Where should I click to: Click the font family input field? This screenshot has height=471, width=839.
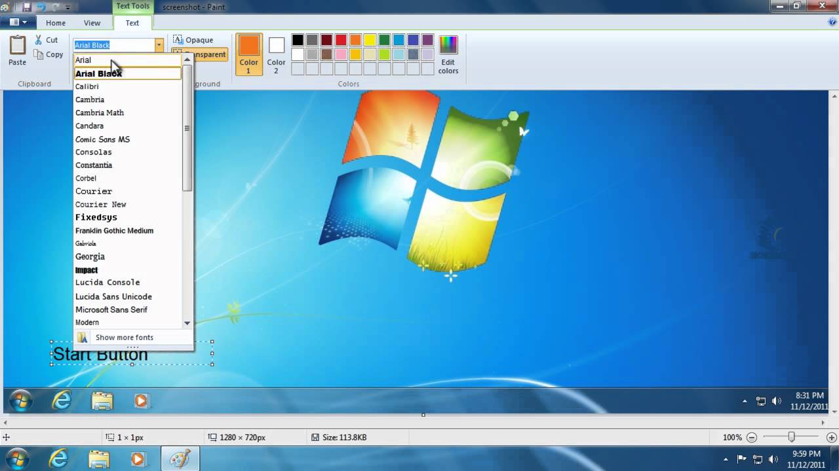[x=114, y=45]
